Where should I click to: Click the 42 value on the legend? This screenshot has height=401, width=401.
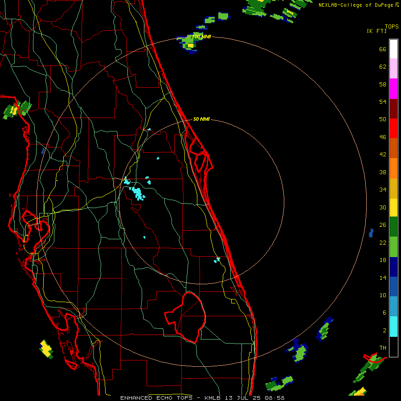tap(383, 155)
